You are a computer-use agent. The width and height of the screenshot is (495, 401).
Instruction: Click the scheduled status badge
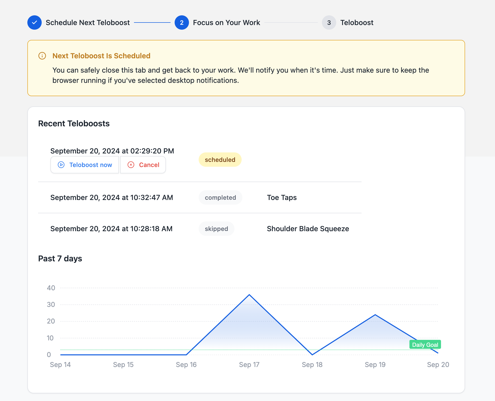(220, 160)
